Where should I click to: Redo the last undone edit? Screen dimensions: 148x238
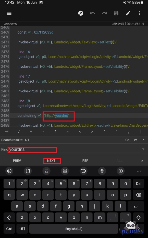coord(104,13)
